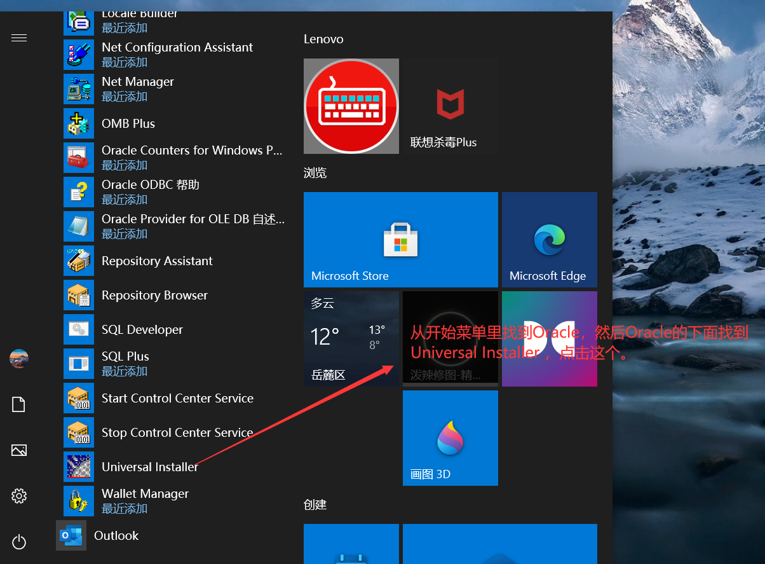
Task: Open the 画图 3D tile
Action: (x=450, y=438)
